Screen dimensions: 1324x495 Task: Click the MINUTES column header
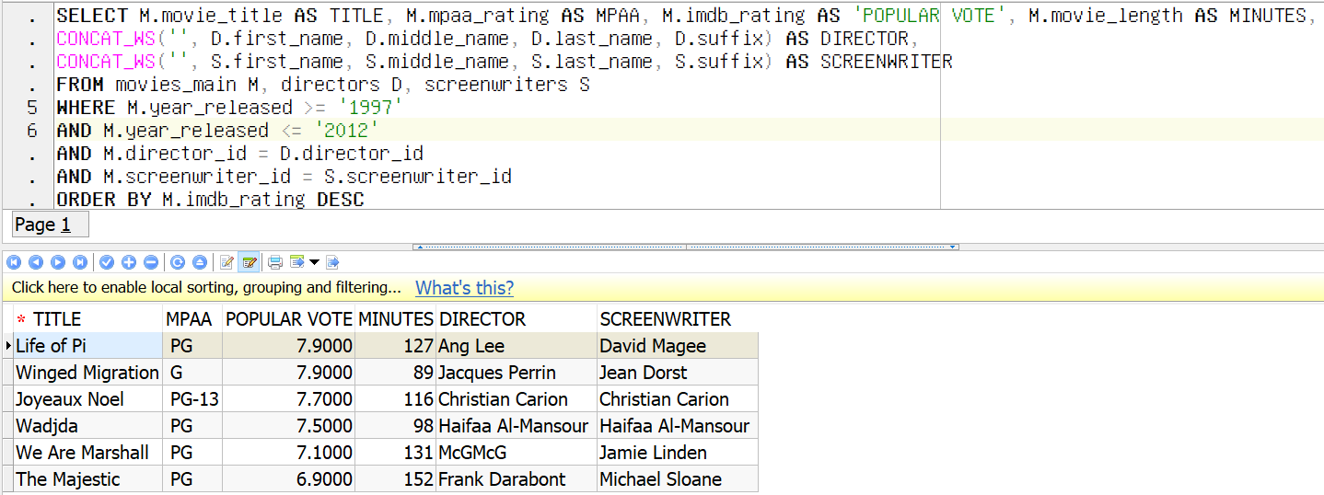pyautogui.click(x=395, y=319)
